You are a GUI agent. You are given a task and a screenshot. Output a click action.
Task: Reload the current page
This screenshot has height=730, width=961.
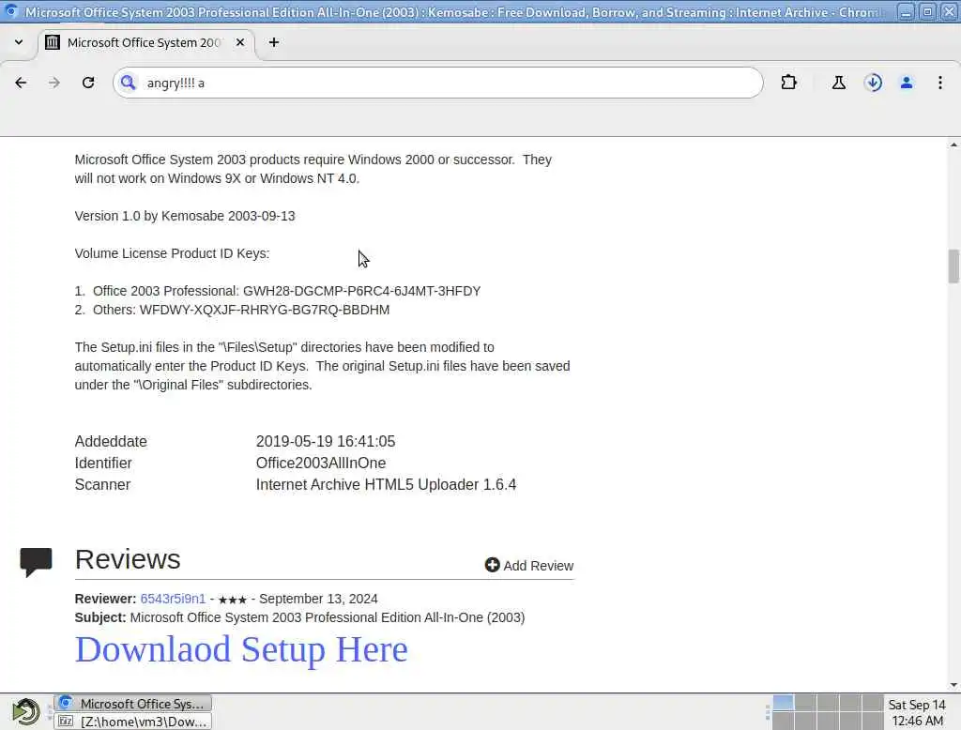pyautogui.click(x=88, y=83)
